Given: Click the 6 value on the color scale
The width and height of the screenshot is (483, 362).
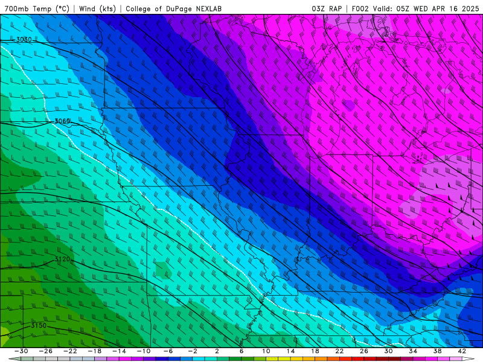Looking at the screenshot, I should coord(241,351).
